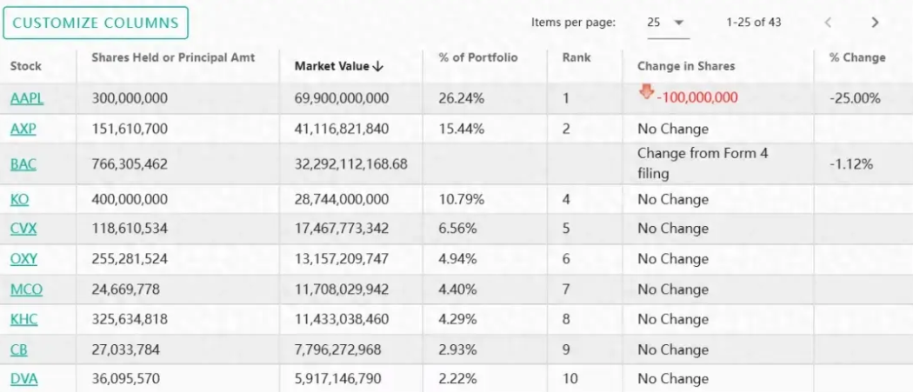Go to the previous page of holdings

pyautogui.click(x=828, y=23)
